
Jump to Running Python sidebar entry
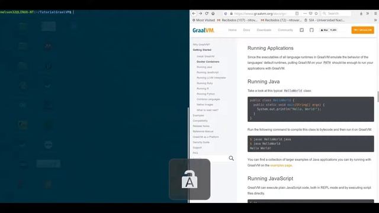click(x=205, y=94)
